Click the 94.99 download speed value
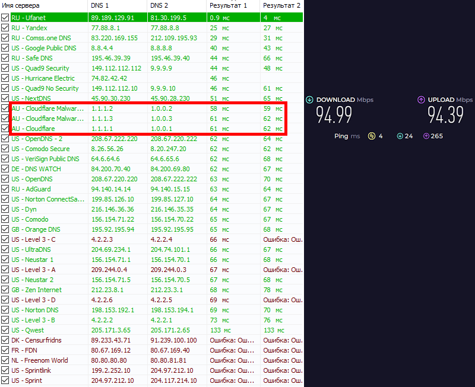475x387 pixels. click(x=334, y=116)
